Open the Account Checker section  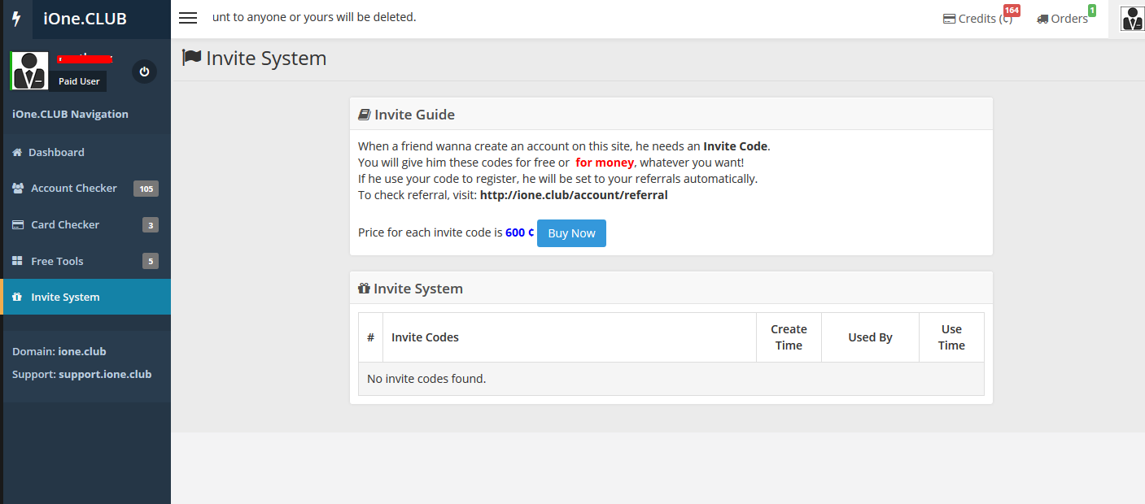click(x=73, y=188)
